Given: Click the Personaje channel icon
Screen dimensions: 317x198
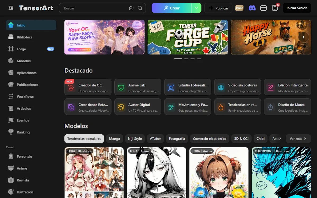Looking at the screenshot, I should coord(11,156).
